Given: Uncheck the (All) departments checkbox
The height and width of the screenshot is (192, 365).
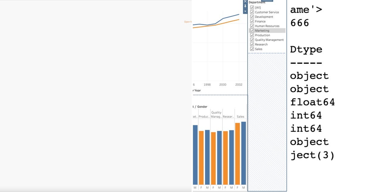Looking at the screenshot, I should tap(252, 7).
